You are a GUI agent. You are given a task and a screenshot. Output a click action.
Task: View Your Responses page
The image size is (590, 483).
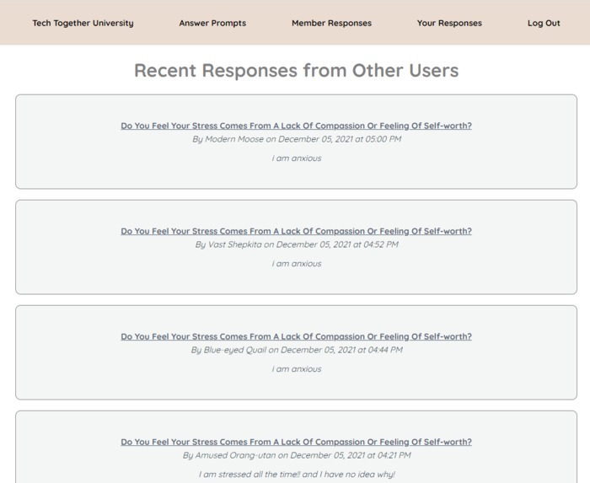click(449, 24)
